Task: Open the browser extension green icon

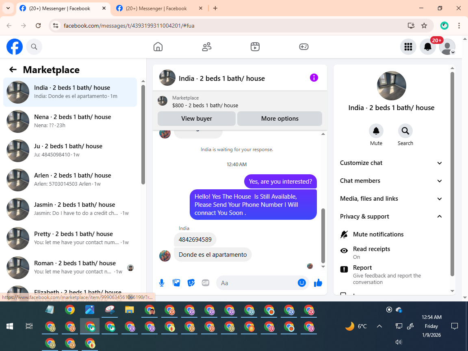Action: pos(444,26)
